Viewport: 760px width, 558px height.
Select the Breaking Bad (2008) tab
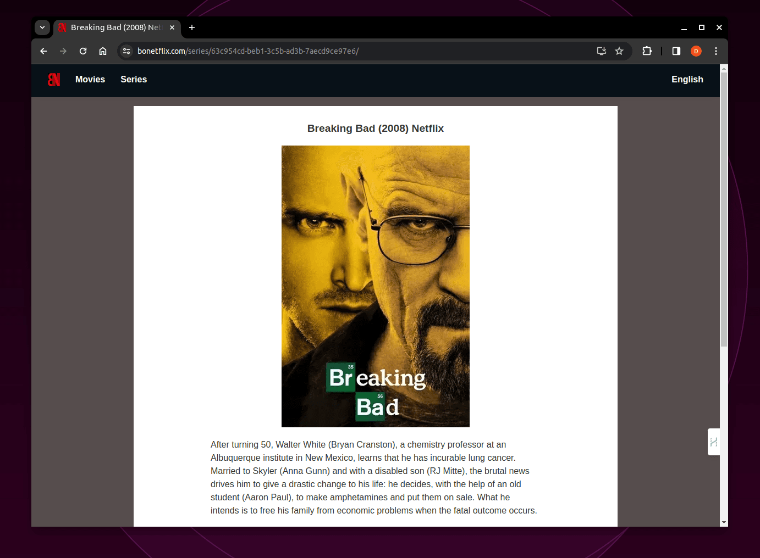(x=117, y=27)
